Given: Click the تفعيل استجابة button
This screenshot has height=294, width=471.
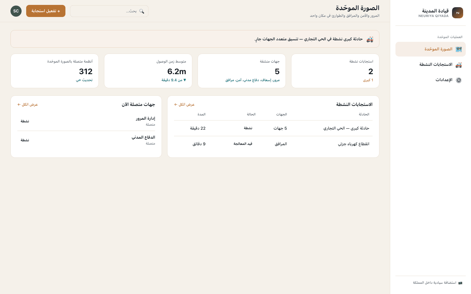Looking at the screenshot, I should [46, 11].
